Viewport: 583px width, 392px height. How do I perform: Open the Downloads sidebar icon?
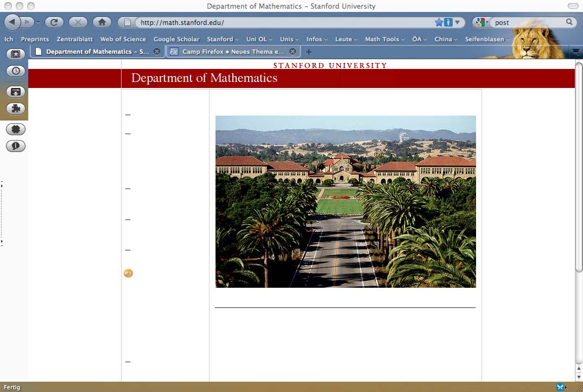16,92
